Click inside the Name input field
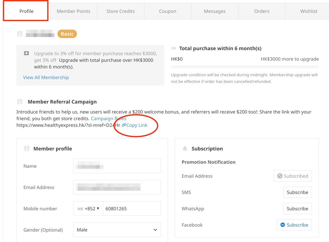Screen dimensions: 329x242 [117, 166]
